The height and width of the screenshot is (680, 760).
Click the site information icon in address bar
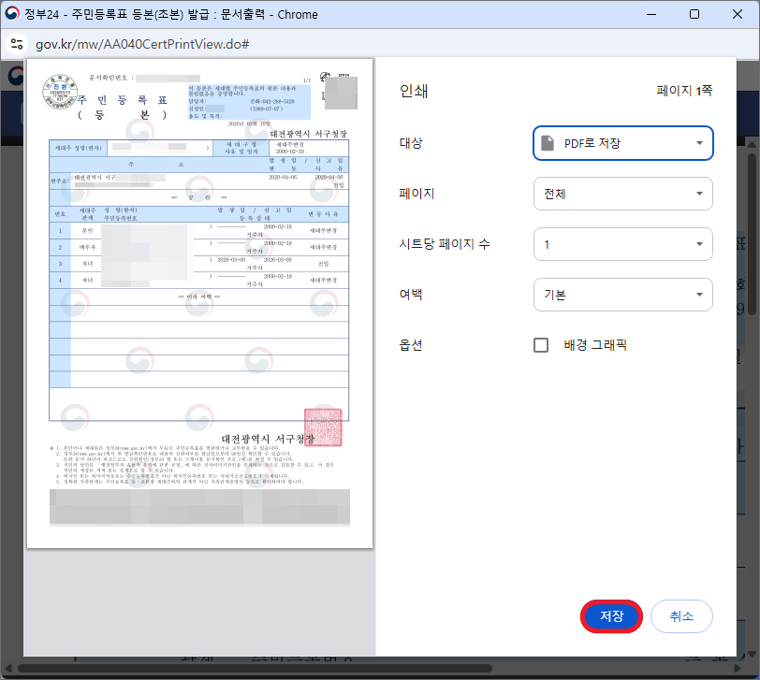[x=16, y=43]
